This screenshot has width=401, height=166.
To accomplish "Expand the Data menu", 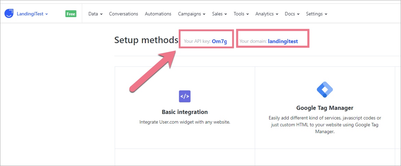I will 95,14.
